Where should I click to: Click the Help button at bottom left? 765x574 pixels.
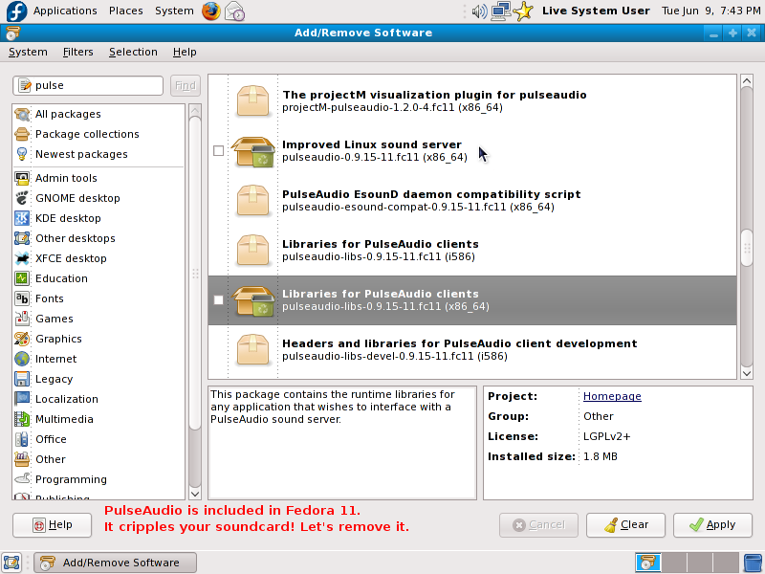pos(53,525)
